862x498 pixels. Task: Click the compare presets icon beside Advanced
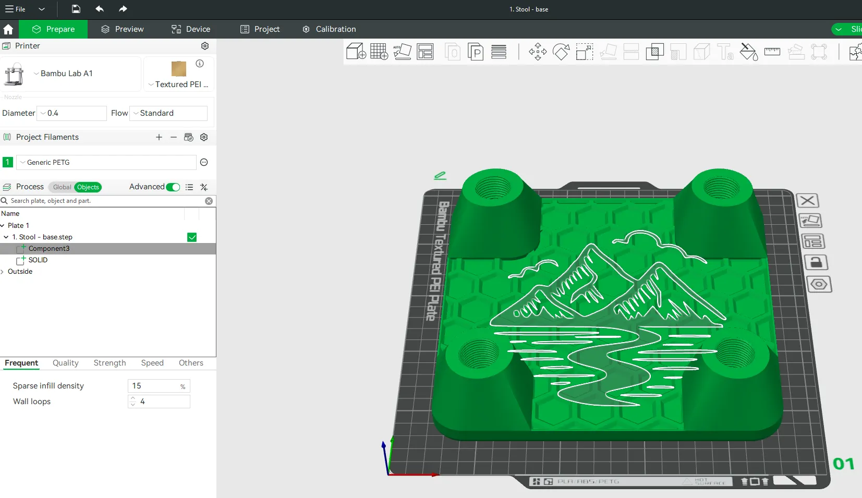tap(204, 187)
